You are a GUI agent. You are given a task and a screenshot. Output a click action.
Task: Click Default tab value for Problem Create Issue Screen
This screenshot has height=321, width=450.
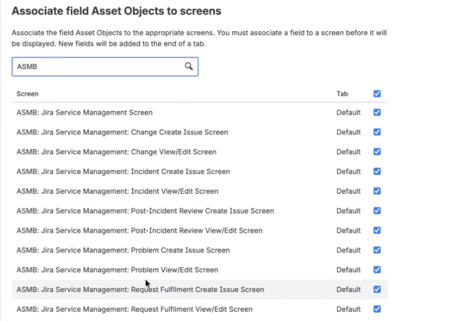point(348,250)
